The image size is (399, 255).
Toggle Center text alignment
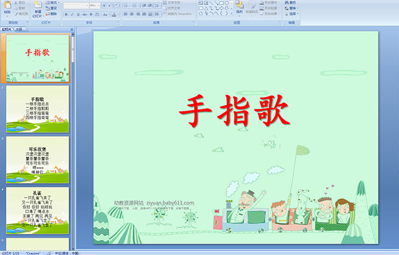coord(132,14)
